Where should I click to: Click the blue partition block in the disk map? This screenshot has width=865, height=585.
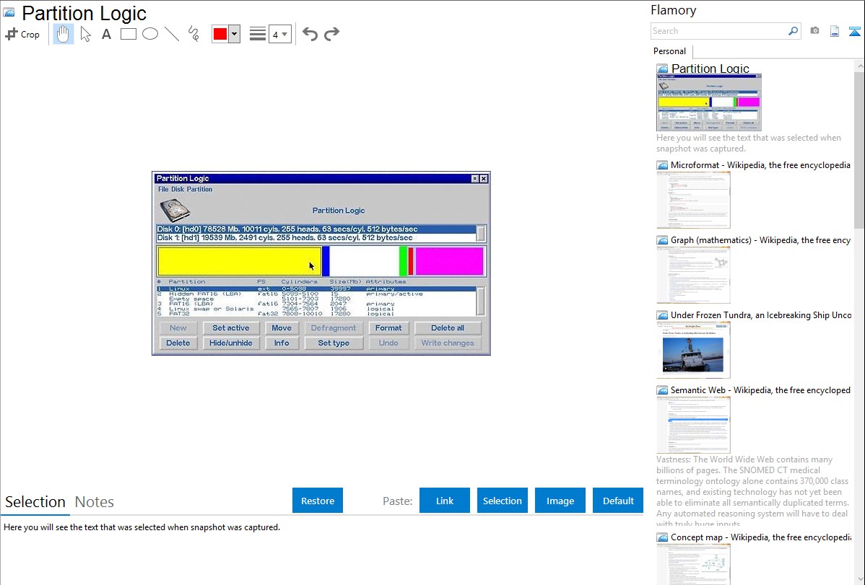[326, 261]
